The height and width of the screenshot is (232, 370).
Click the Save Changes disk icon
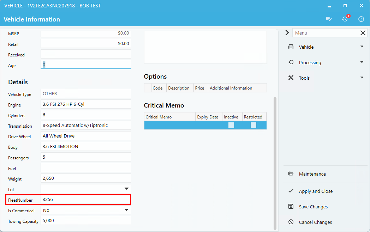[x=291, y=207]
